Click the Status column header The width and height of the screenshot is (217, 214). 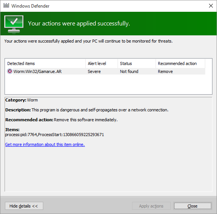137,63
